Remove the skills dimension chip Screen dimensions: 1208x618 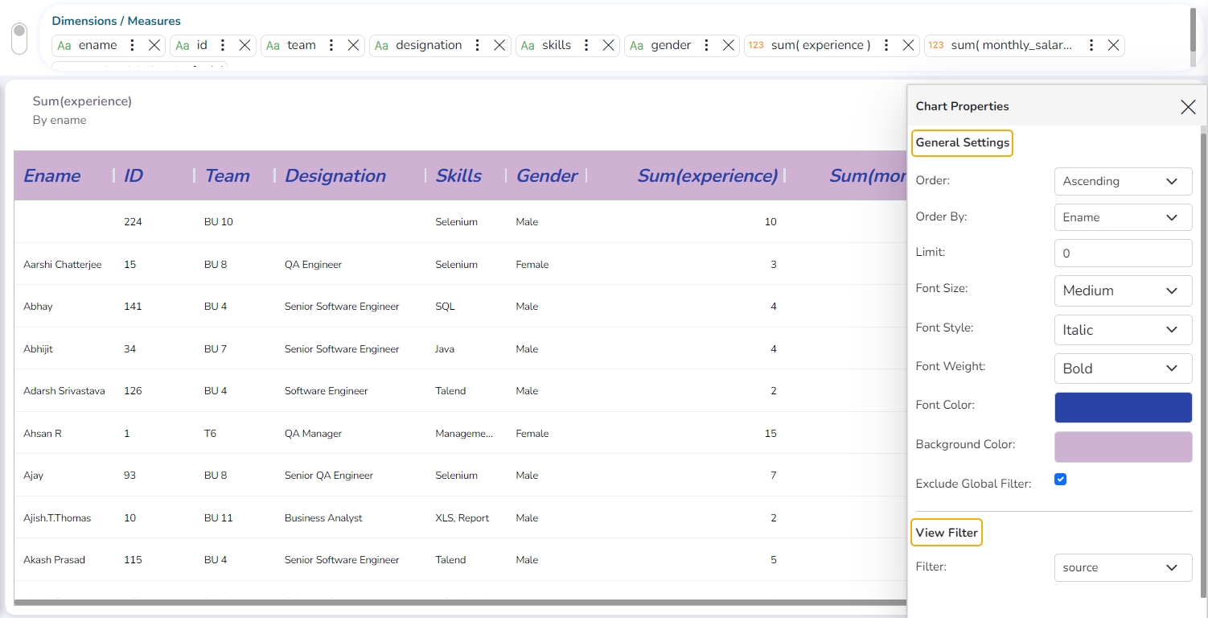(609, 46)
